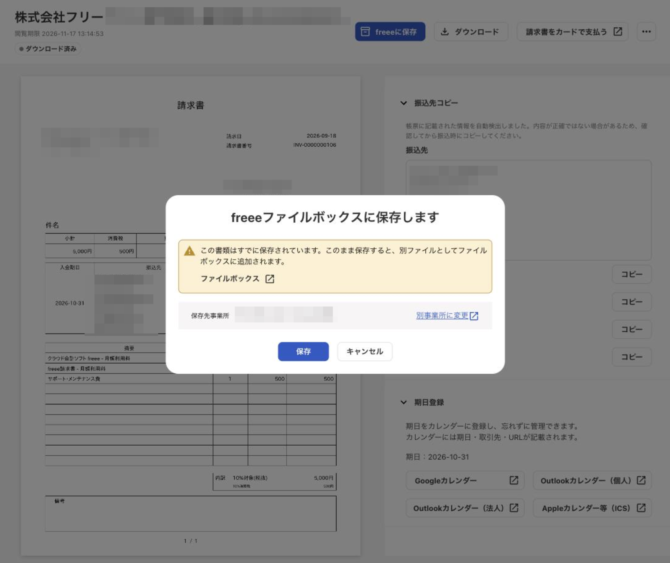Click the third コピー button
The width and height of the screenshot is (670, 563).
point(632,329)
